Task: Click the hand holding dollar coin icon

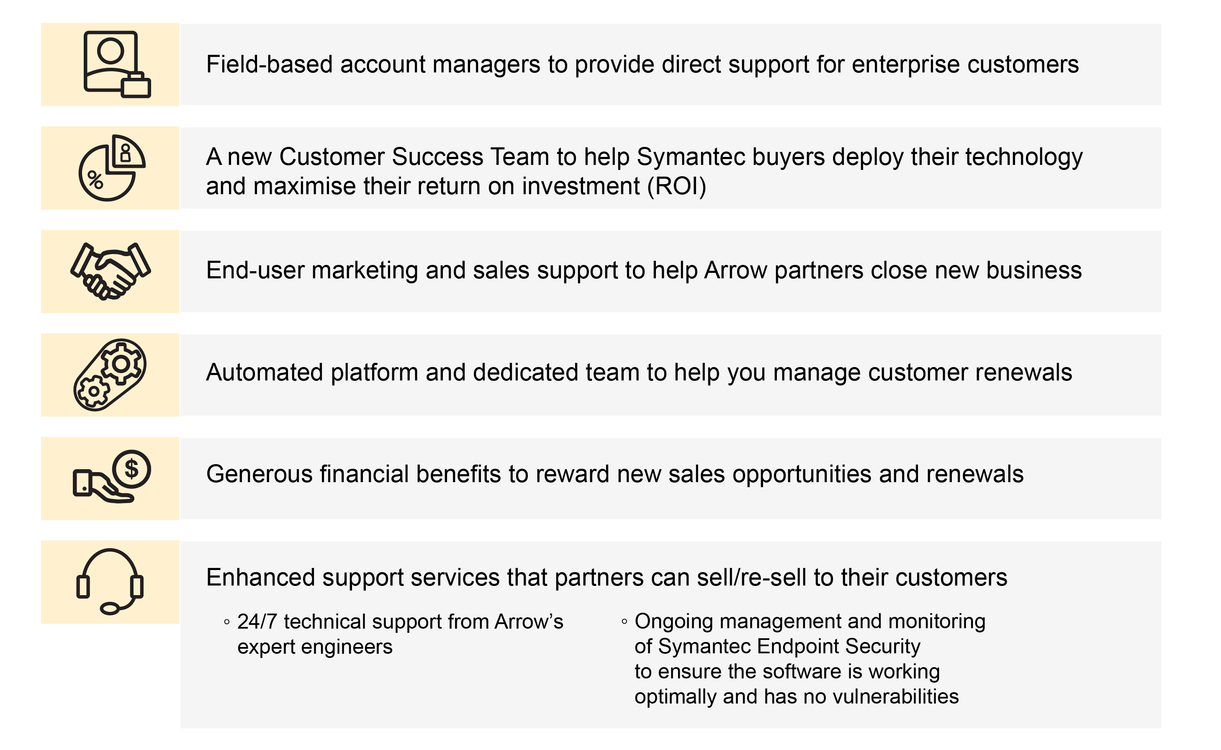Action: [112, 477]
